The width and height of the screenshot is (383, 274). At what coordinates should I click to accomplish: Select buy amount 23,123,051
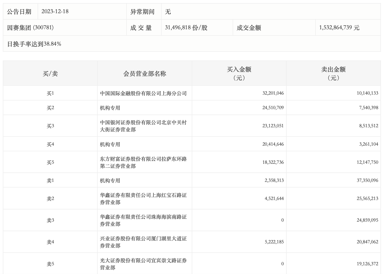[x=273, y=126]
